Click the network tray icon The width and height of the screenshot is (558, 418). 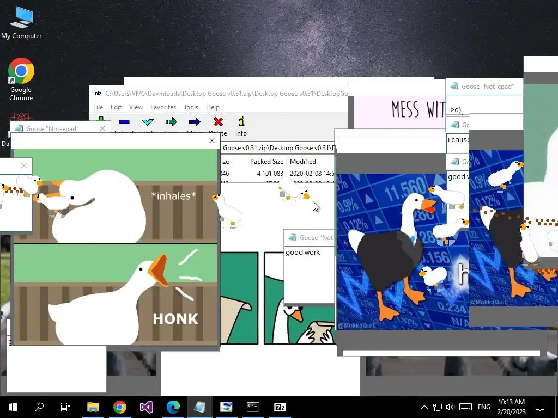(x=438, y=407)
